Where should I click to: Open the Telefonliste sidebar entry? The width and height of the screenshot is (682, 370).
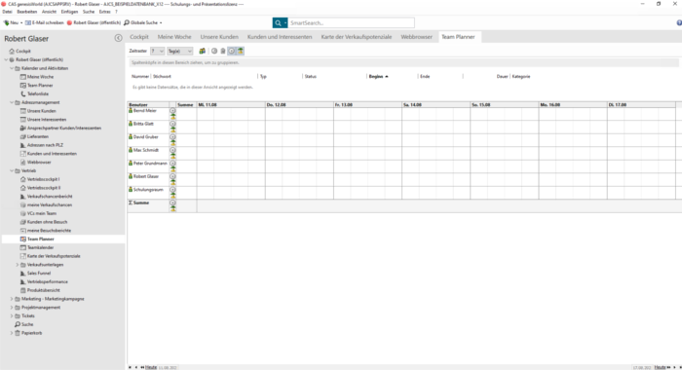click(38, 93)
